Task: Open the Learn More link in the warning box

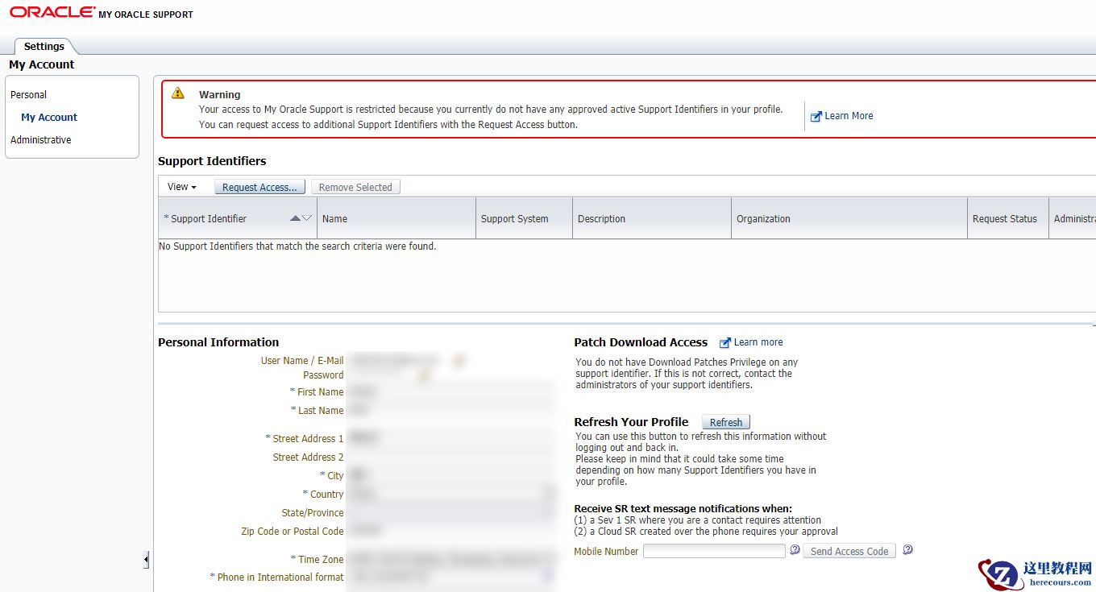Action: [x=849, y=116]
